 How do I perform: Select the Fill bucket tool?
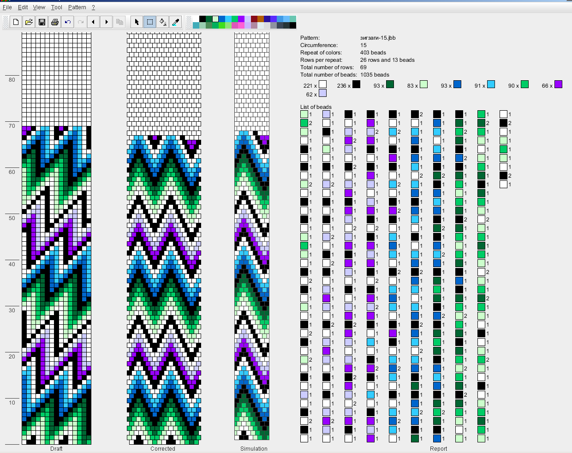[162, 22]
